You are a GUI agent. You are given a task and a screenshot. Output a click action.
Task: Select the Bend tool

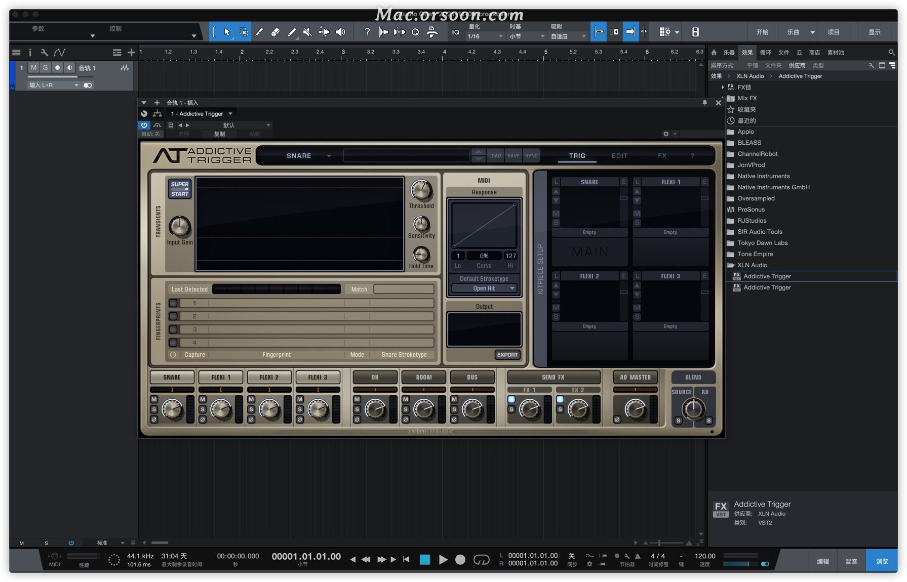point(324,32)
